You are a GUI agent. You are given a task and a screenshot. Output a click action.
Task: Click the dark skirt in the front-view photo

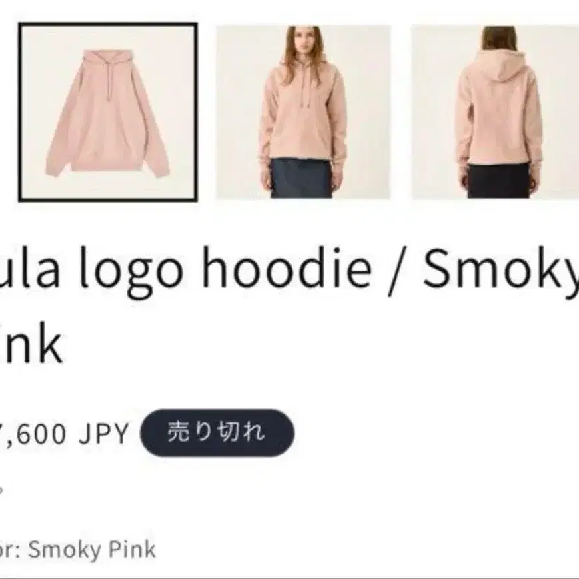(x=301, y=178)
